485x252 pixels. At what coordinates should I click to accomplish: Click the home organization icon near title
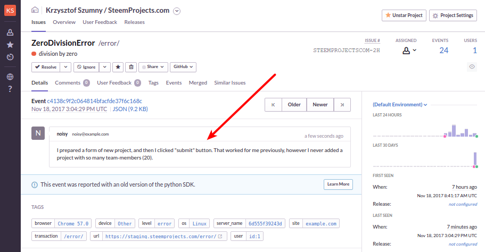point(35,10)
